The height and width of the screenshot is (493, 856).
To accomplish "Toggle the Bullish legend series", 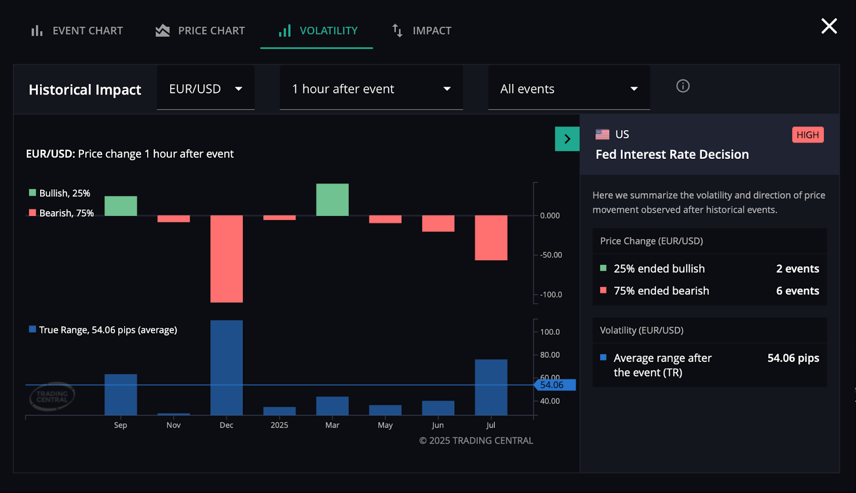I will point(59,193).
